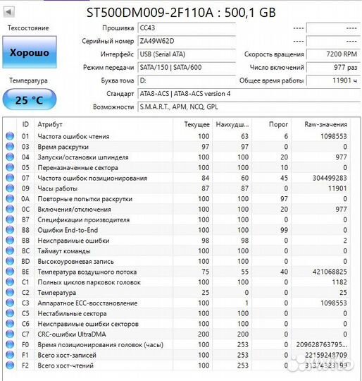This screenshot has width=362, height=381.
Task: Click status icon of C6 Неисправимые ошибки секторов
Action: click(10, 324)
